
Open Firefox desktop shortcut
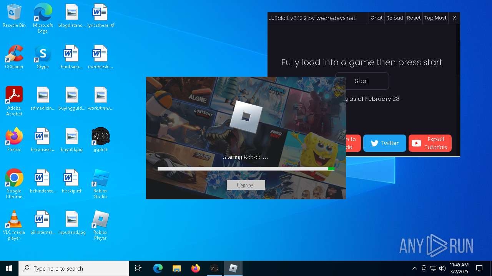coord(14,140)
